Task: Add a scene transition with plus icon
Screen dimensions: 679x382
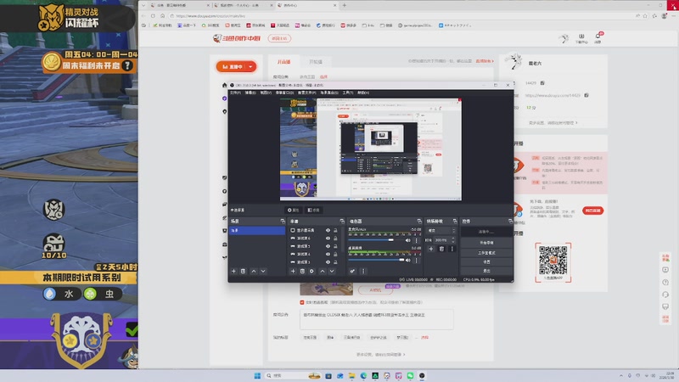Action: tap(431, 249)
